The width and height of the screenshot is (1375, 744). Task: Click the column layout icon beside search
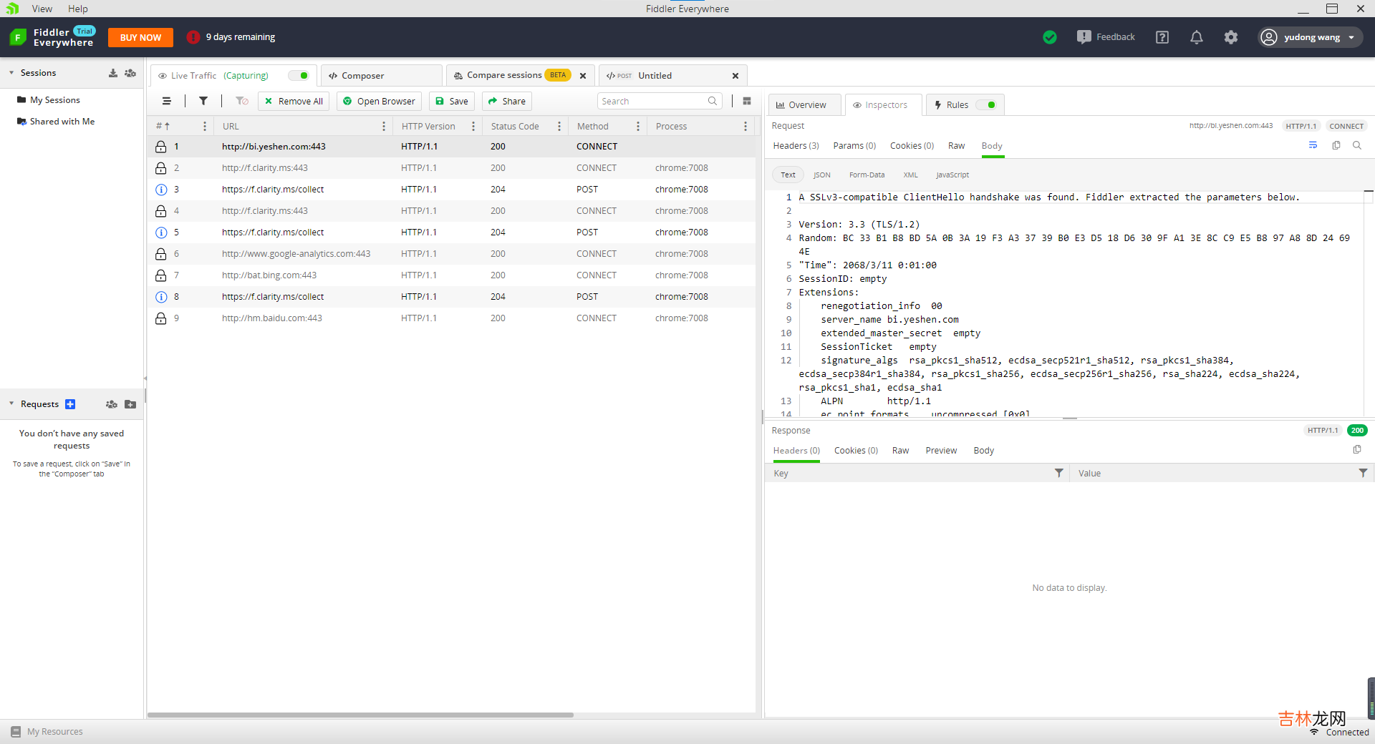tap(747, 101)
